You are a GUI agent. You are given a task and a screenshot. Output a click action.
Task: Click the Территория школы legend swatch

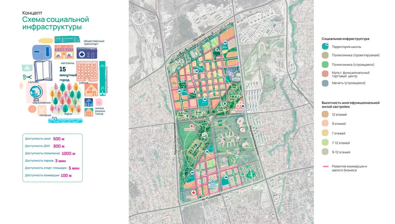pyautogui.click(x=326, y=46)
